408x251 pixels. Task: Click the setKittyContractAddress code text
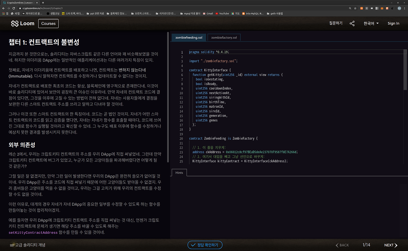tap(33, 232)
